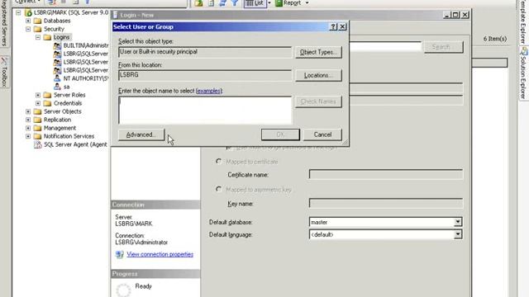Click the Toolbox side tab
The width and height of the screenshot is (529, 297).
[x=4, y=72]
